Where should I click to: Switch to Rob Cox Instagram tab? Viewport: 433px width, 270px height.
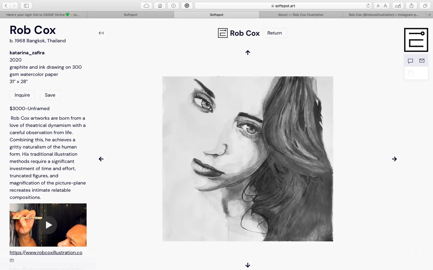(384, 14)
